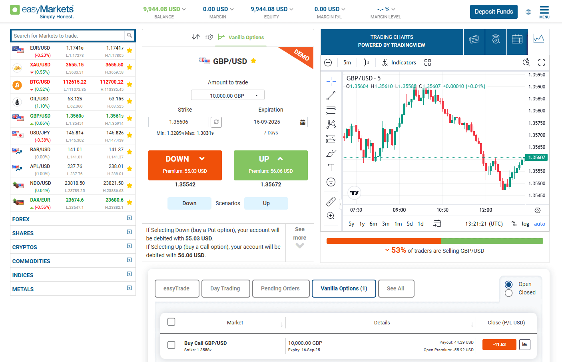
Task: Click the traders sentiment bar
Action: (435, 241)
